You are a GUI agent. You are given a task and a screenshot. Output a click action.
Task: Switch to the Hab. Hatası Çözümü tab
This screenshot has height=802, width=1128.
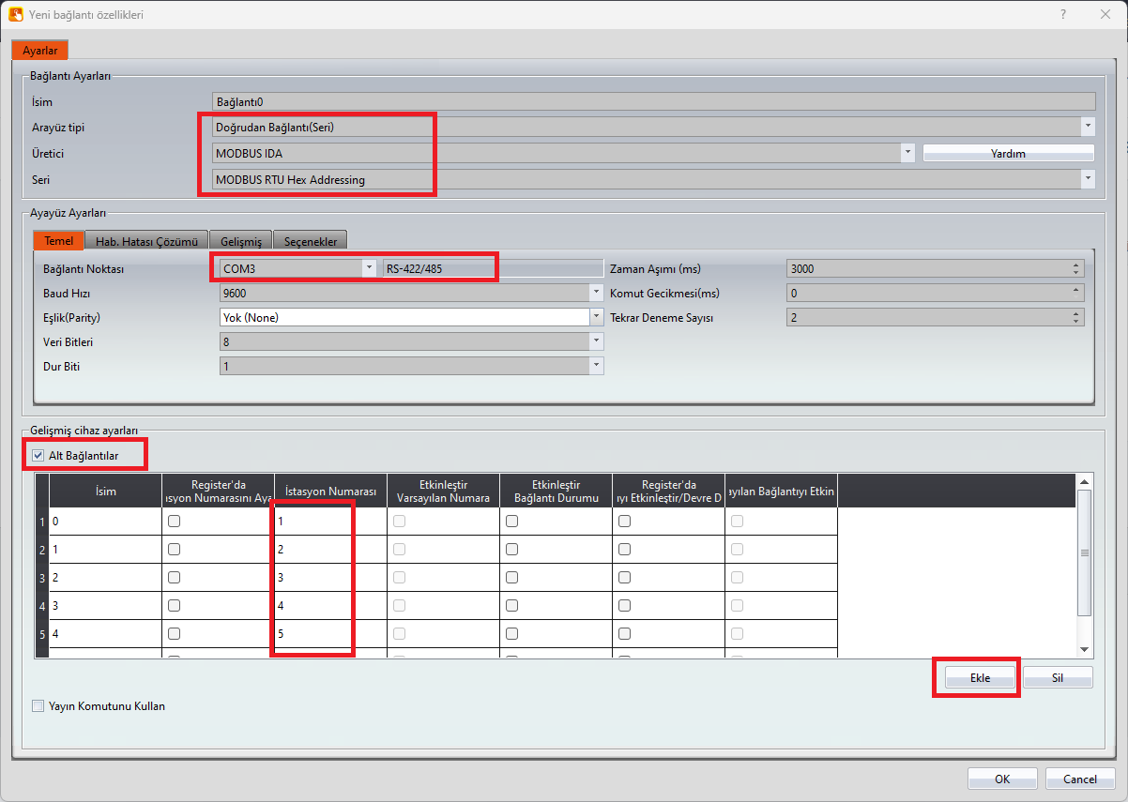tap(145, 241)
